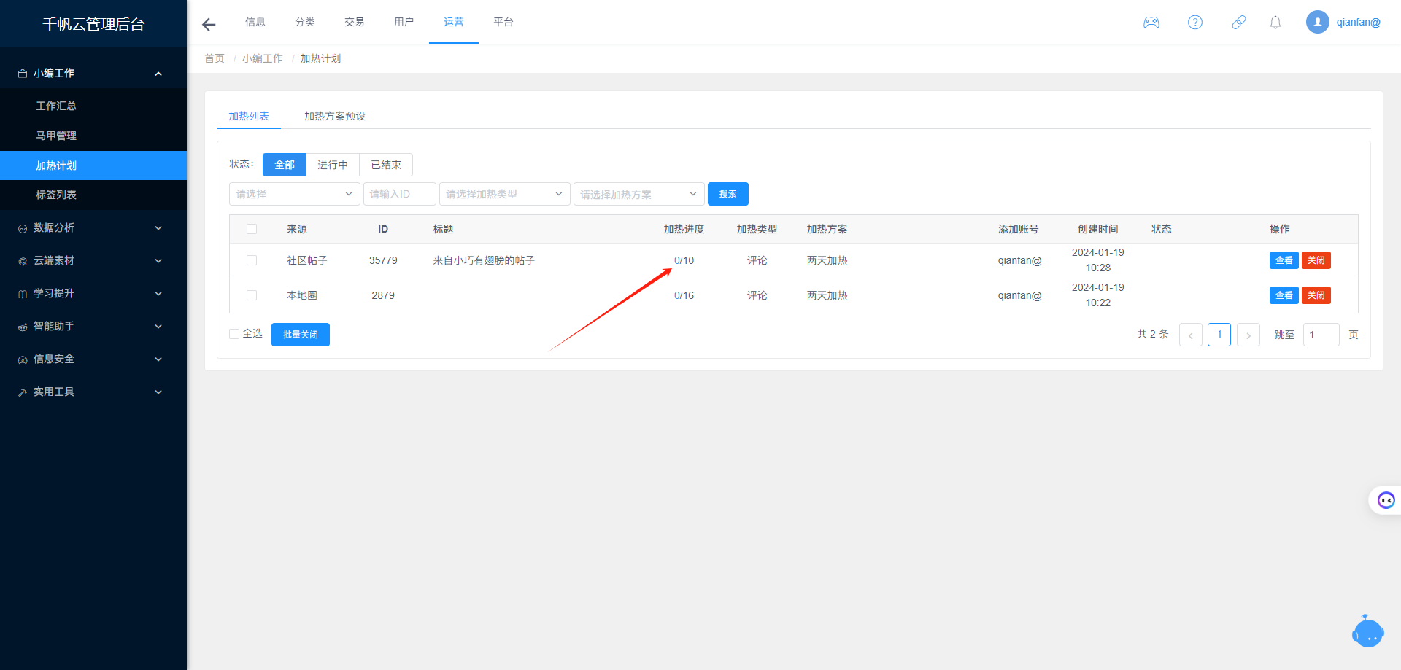Screen dimensions: 1401x670
Task: Expand the 信息安全 sidebar section
Action: click(x=158, y=359)
